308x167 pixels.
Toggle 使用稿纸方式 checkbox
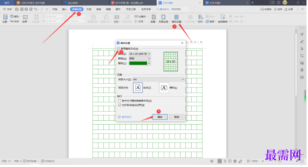[118, 49]
